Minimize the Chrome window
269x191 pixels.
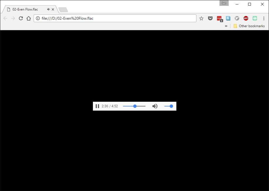(x=237, y=4)
